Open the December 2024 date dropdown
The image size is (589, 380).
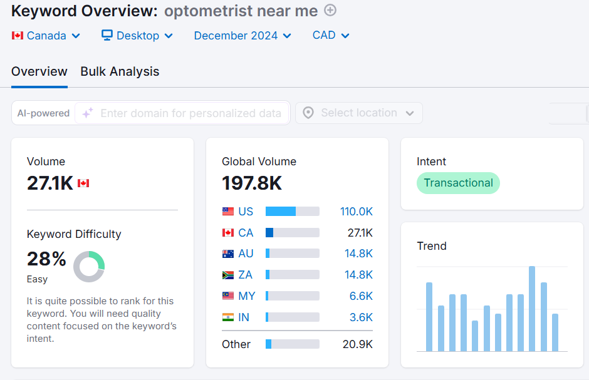(x=241, y=36)
